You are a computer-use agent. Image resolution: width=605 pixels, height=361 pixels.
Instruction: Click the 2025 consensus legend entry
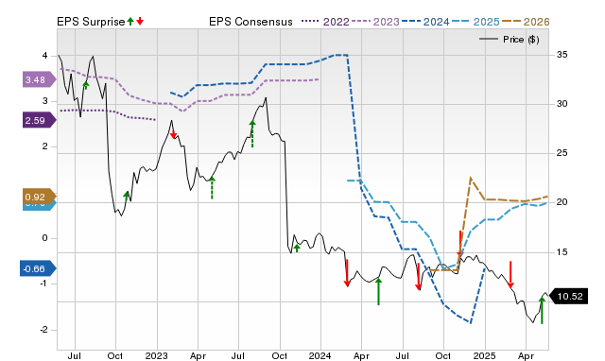[475, 22]
